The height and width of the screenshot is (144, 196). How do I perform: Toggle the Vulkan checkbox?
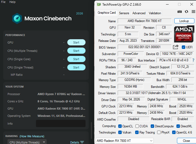pos(120,132)
